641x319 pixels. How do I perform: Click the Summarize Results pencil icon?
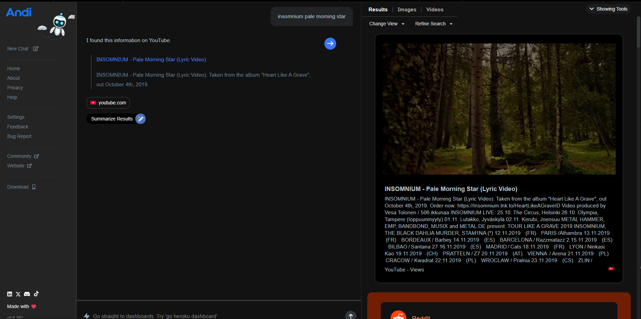pos(140,119)
